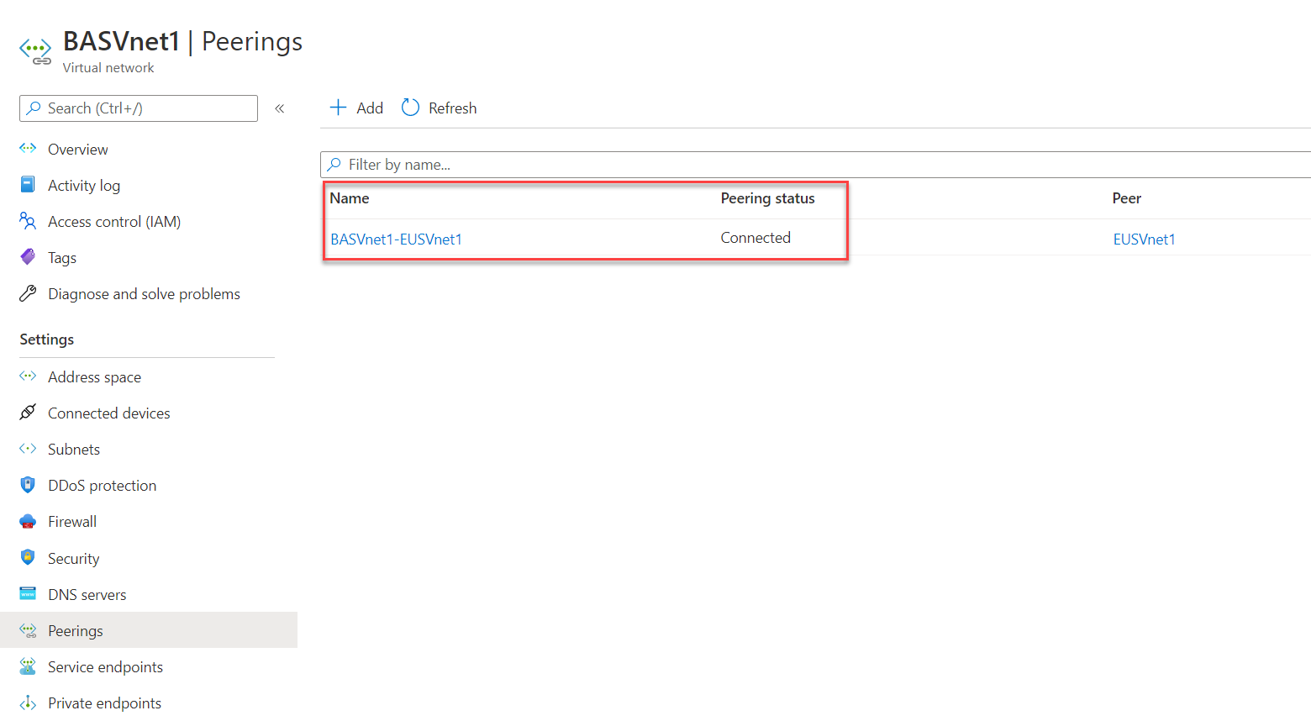
Task: Click the Overview sidebar icon
Action: point(28,149)
